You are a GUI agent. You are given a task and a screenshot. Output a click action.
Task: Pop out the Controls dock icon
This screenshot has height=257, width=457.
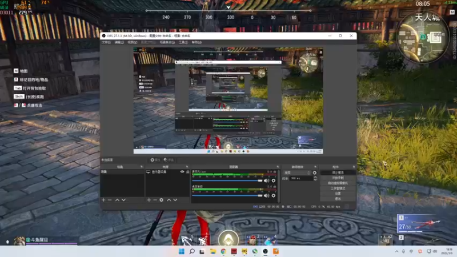point(354,167)
